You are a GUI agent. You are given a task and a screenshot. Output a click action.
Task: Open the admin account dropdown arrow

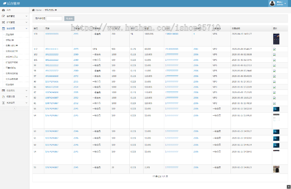point(285,4)
